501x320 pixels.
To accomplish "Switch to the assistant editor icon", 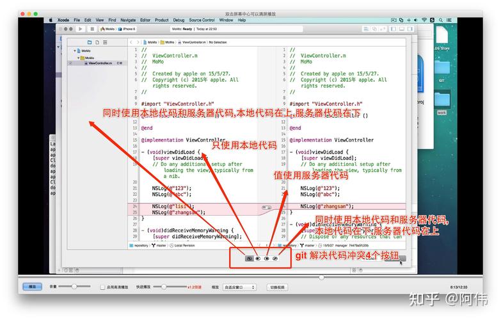I will (x=374, y=29).
